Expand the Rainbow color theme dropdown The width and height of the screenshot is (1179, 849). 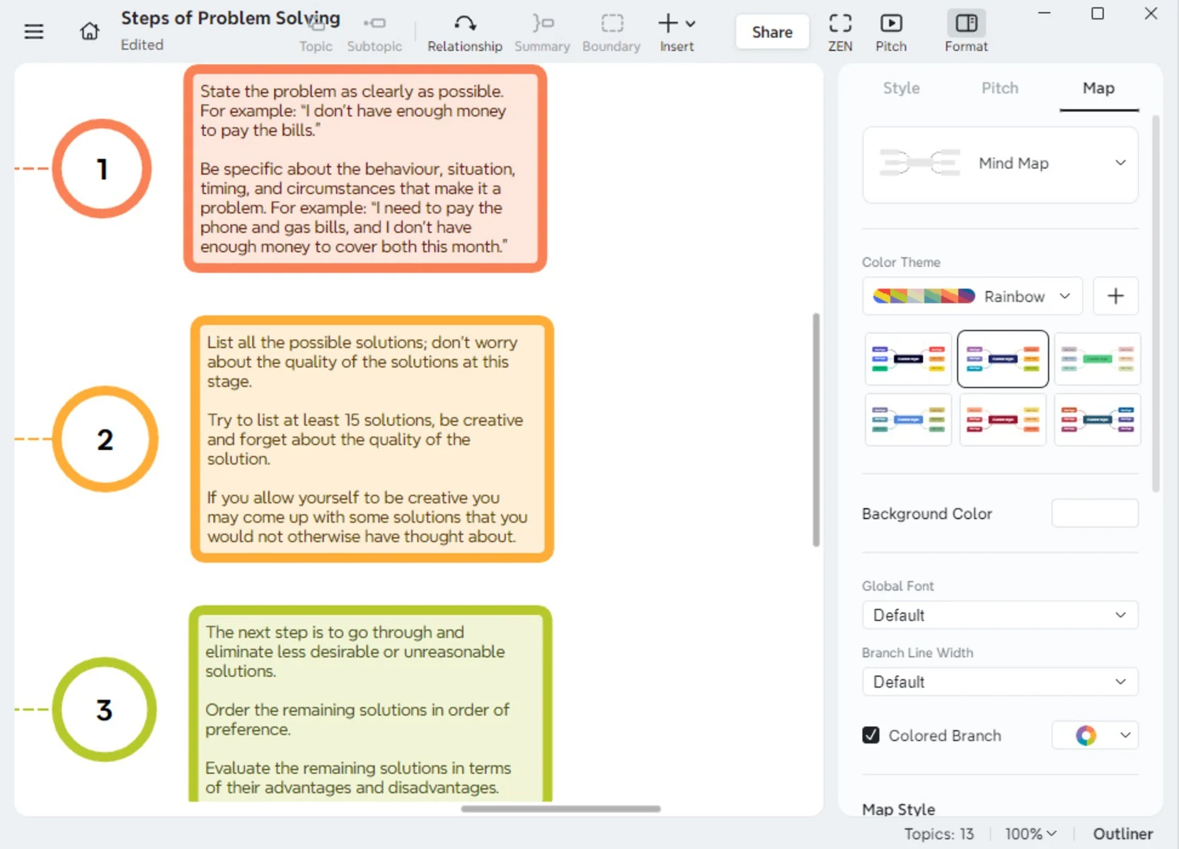pos(972,296)
